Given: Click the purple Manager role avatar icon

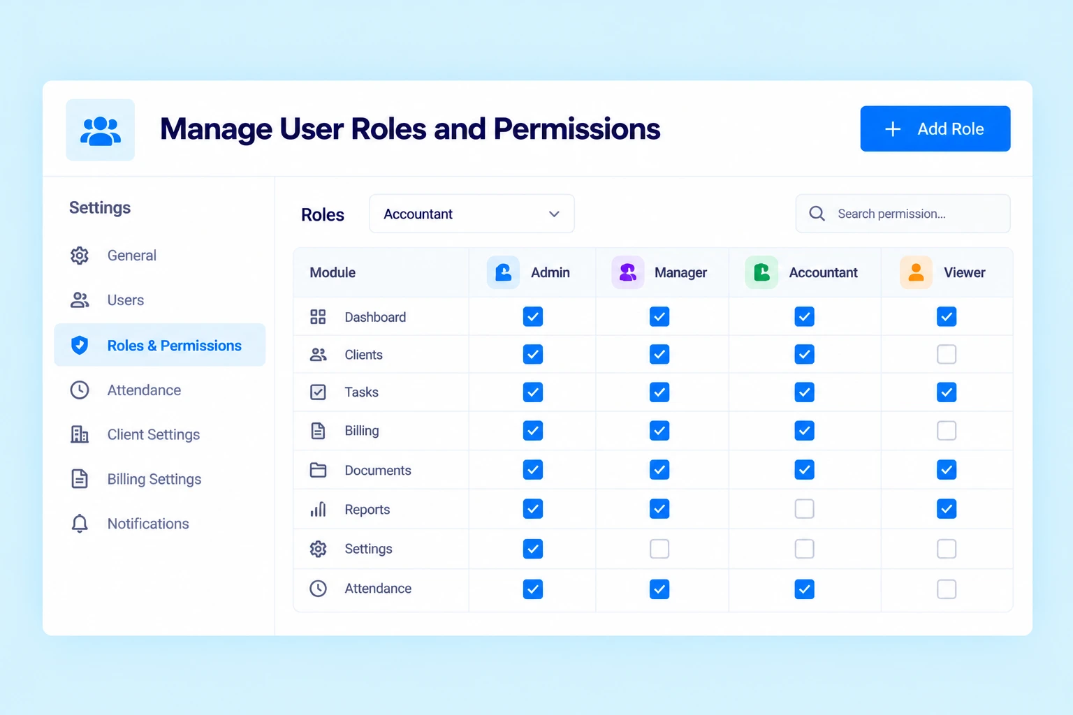Looking at the screenshot, I should coord(627,272).
